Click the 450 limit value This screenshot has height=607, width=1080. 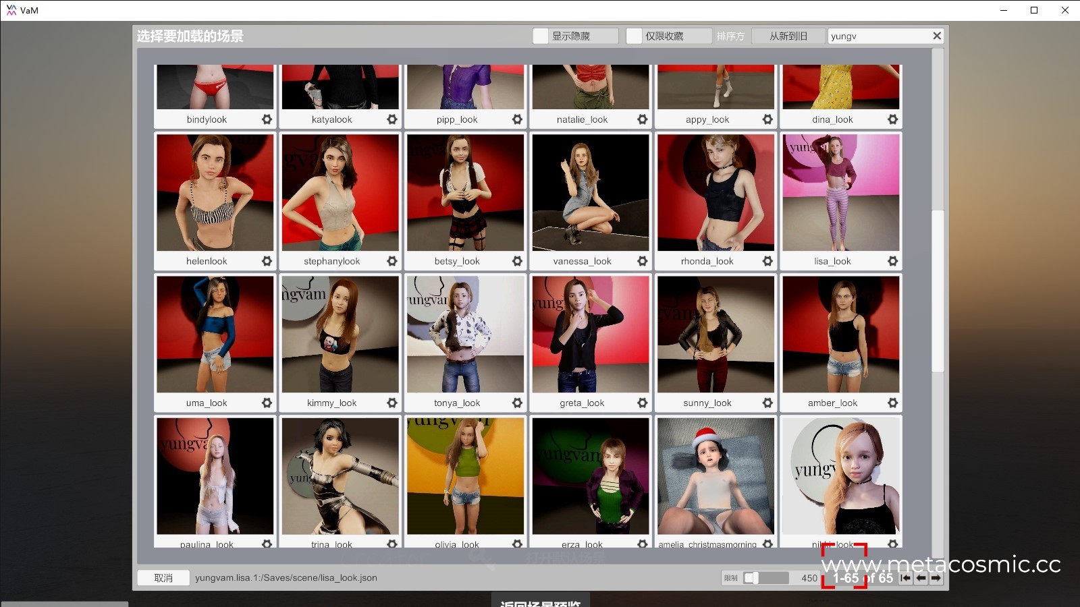(809, 578)
